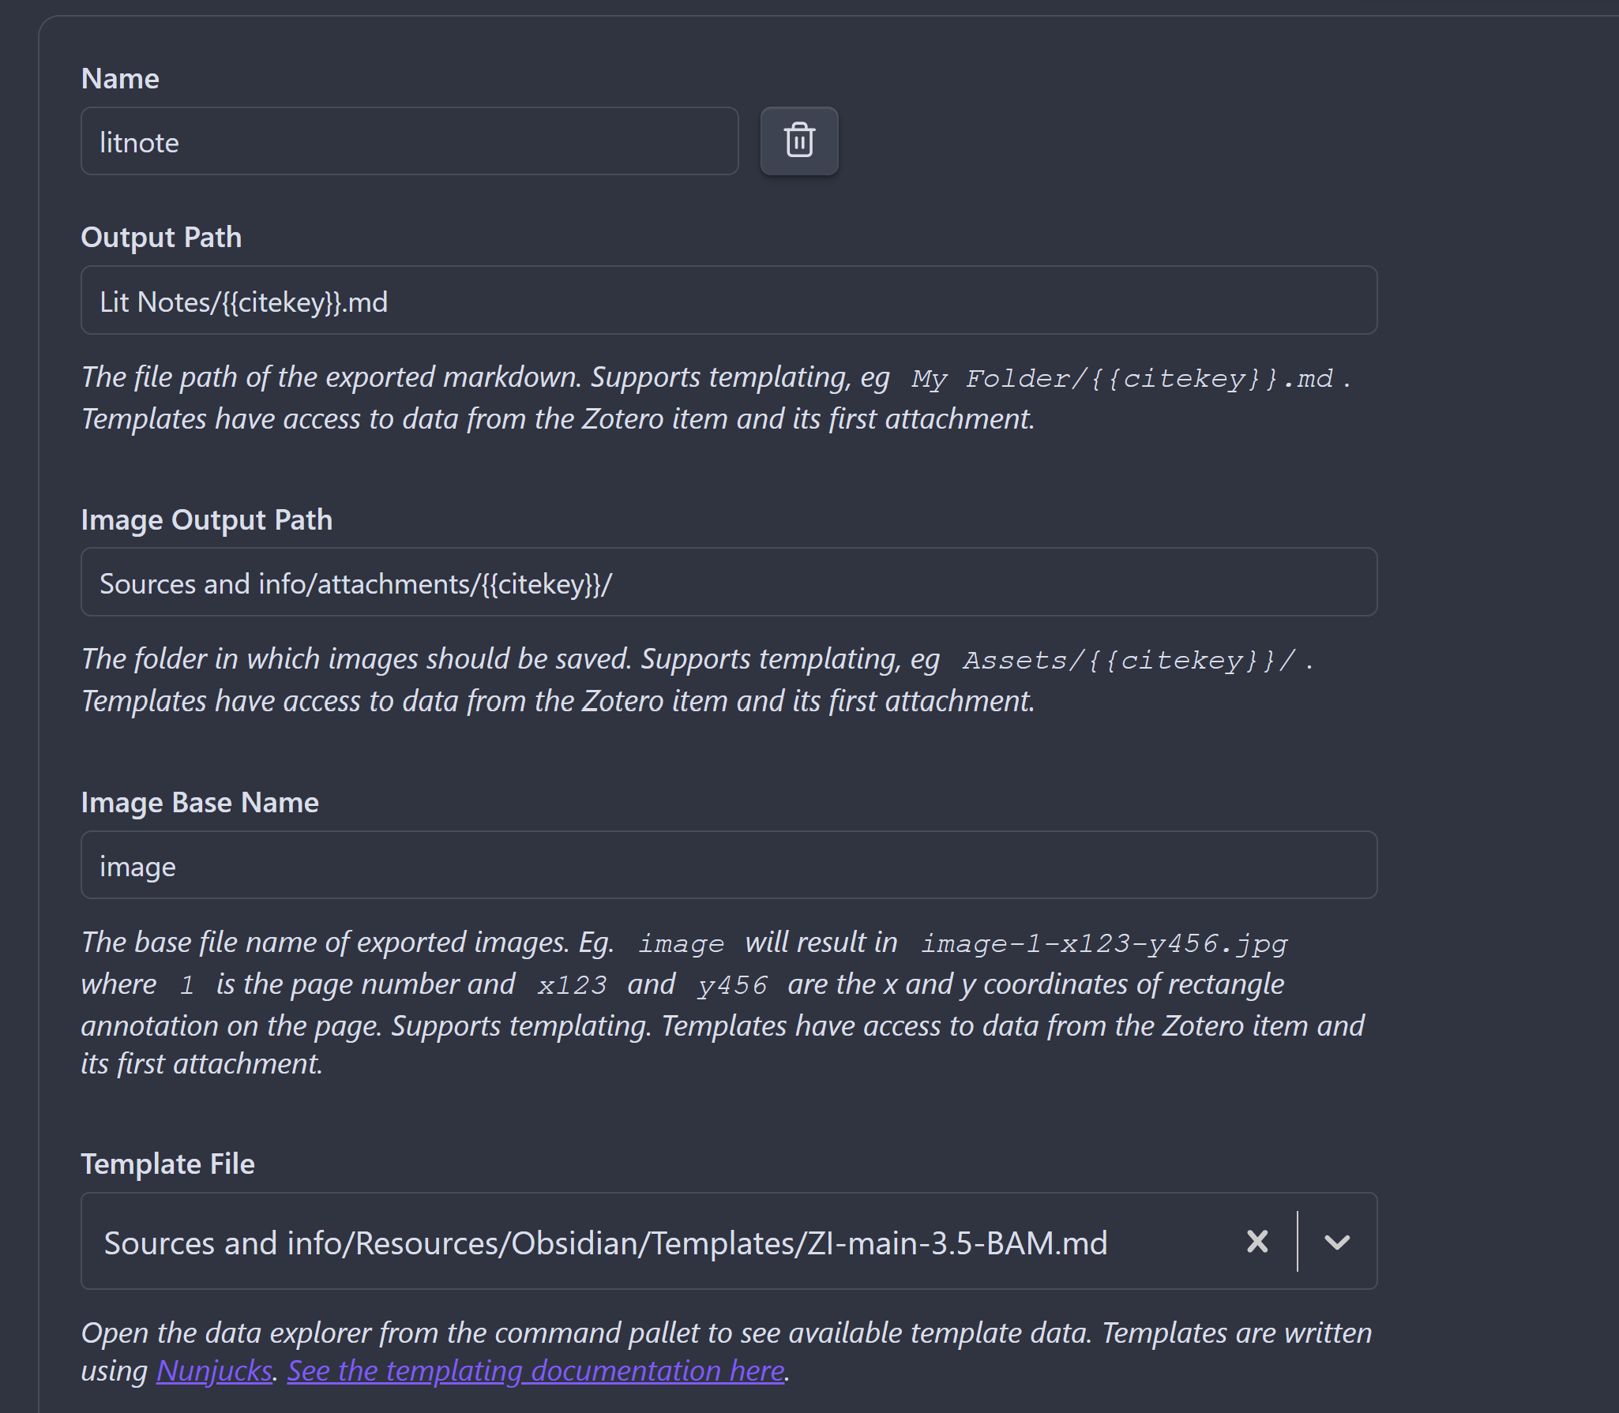Click into the Image Output Path field

pos(728,583)
